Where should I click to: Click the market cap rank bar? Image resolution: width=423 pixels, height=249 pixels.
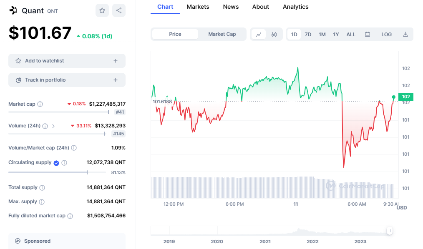(59, 112)
